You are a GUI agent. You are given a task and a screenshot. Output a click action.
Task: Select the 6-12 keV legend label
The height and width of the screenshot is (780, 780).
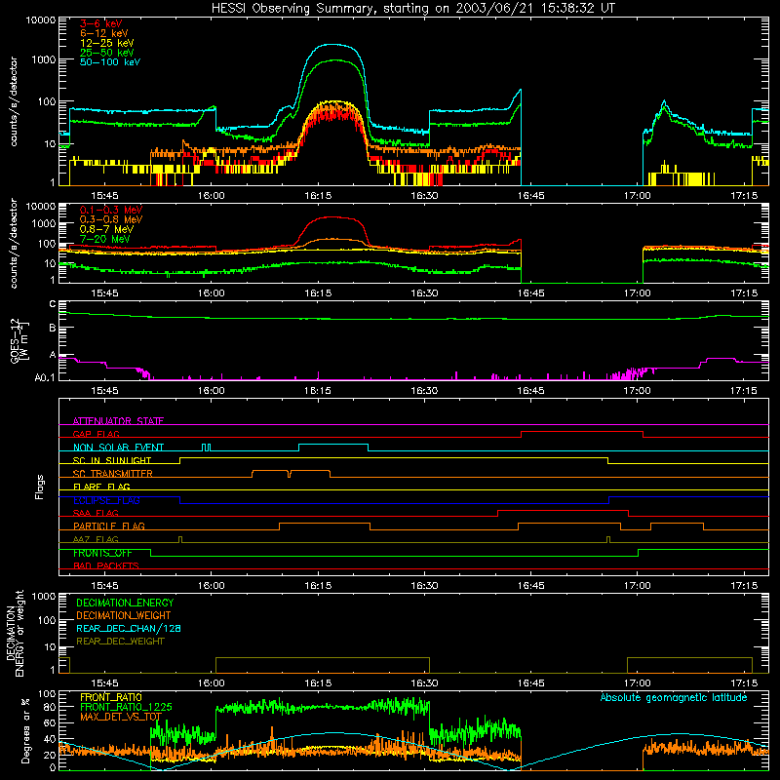point(104,33)
